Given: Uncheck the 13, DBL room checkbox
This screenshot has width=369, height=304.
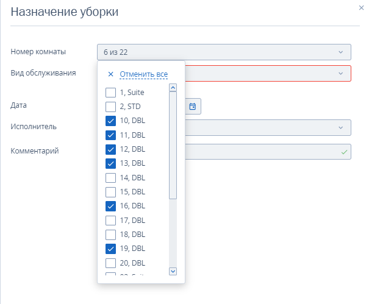Looking at the screenshot, I should point(110,163).
